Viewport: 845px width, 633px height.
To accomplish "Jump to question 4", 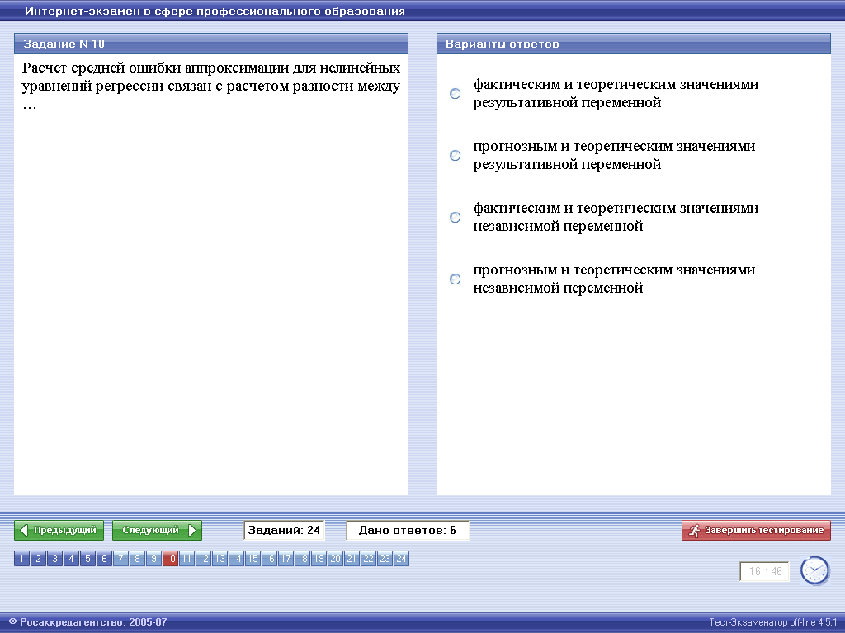I will pos(71,559).
